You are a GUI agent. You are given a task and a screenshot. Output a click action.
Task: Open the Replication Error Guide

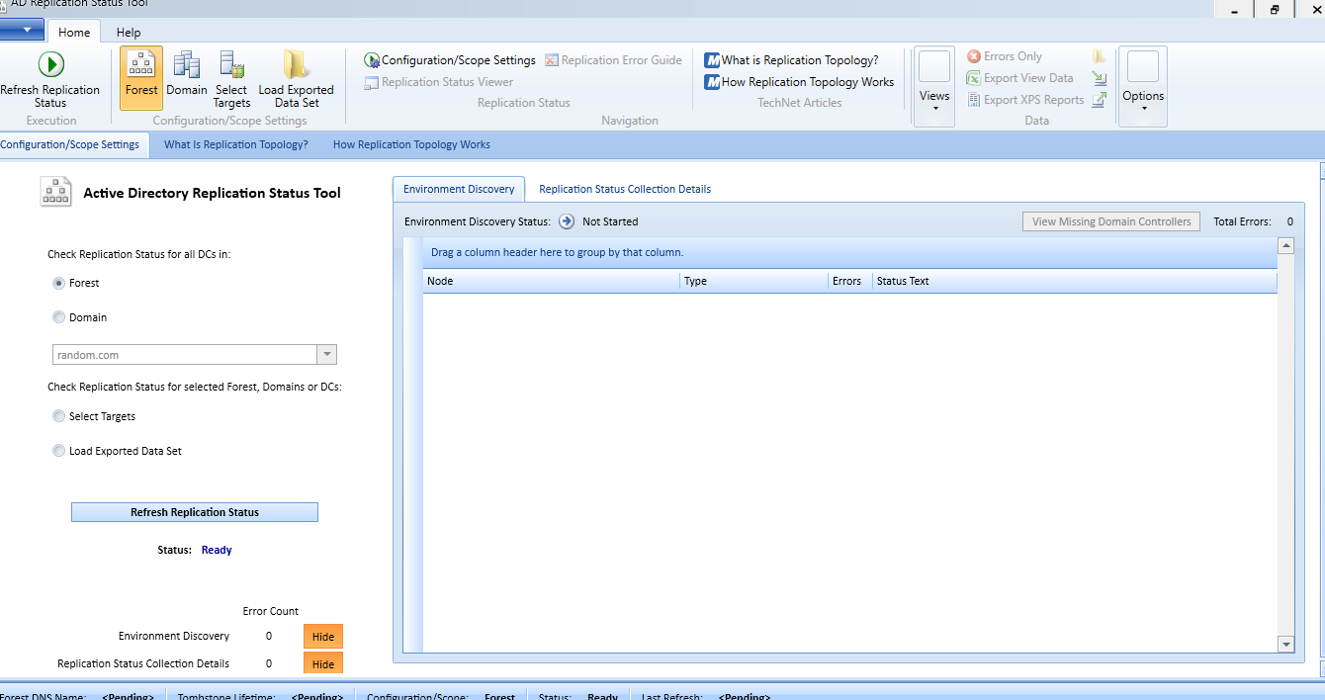613,60
